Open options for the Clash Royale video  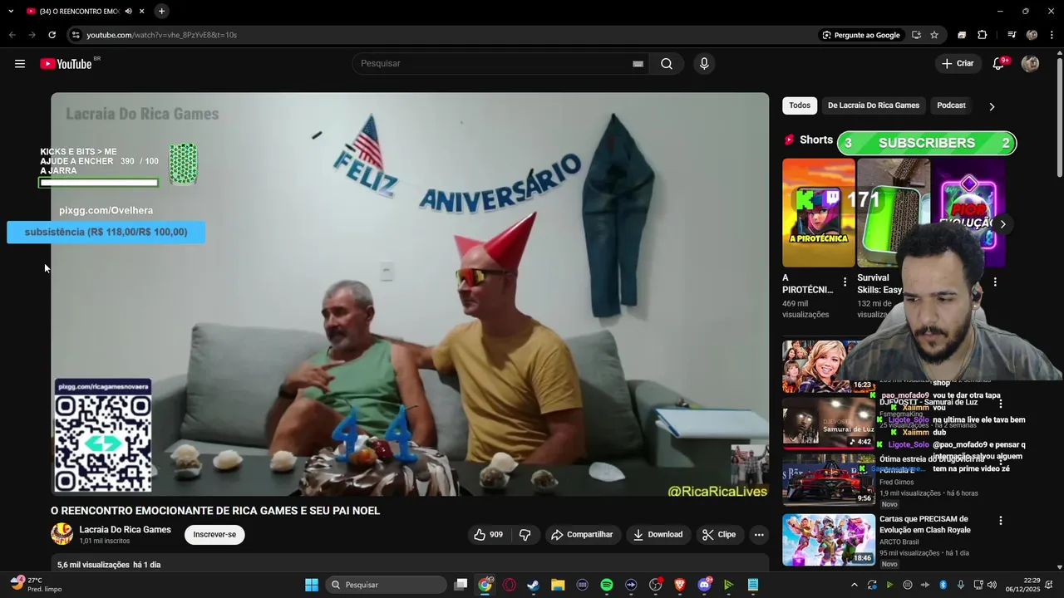click(x=1001, y=521)
